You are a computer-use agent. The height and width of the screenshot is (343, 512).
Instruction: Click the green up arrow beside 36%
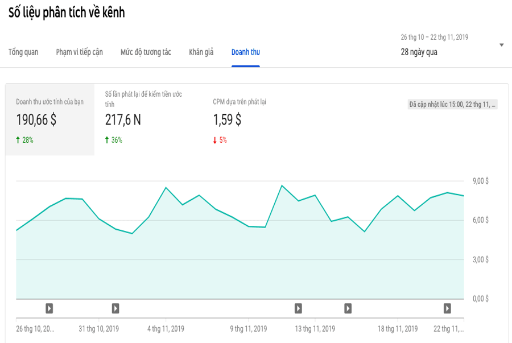107,140
